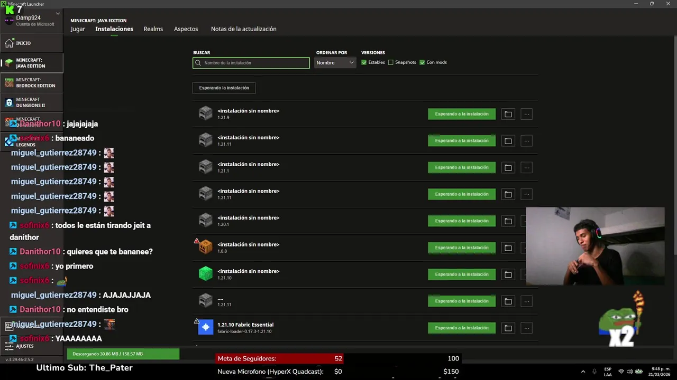Click the crafting table icon of 1.8.8 installation
The image size is (677, 380).
point(206,247)
